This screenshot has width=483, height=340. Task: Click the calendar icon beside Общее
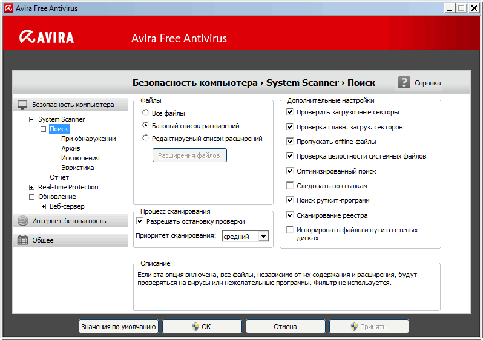[x=22, y=240]
